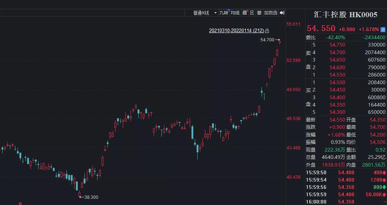Toggle the lock icon beside the date range
The image size is (387, 205).
(x=267, y=31)
